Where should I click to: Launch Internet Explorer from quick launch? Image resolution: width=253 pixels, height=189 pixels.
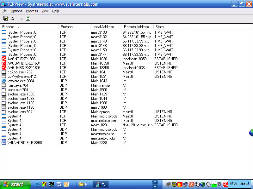click(37, 184)
